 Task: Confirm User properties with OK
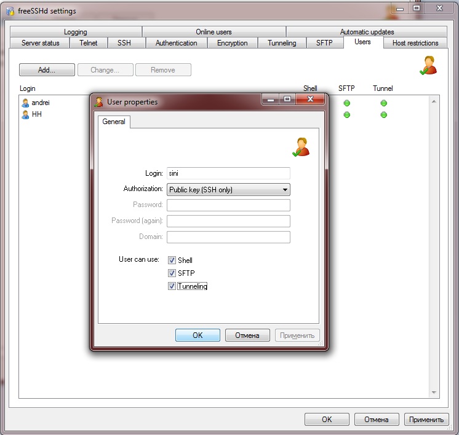pyautogui.click(x=198, y=335)
